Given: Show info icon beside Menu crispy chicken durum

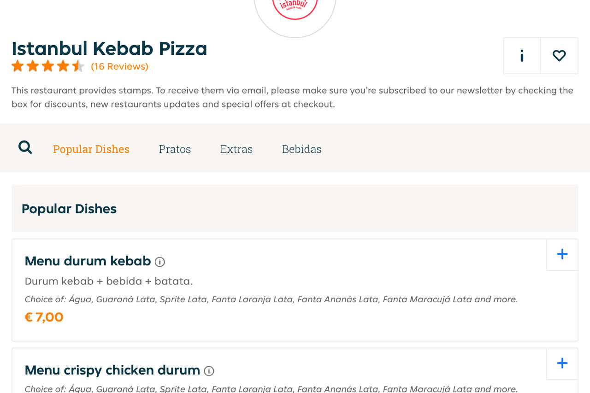Looking at the screenshot, I should pyautogui.click(x=209, y=371).
